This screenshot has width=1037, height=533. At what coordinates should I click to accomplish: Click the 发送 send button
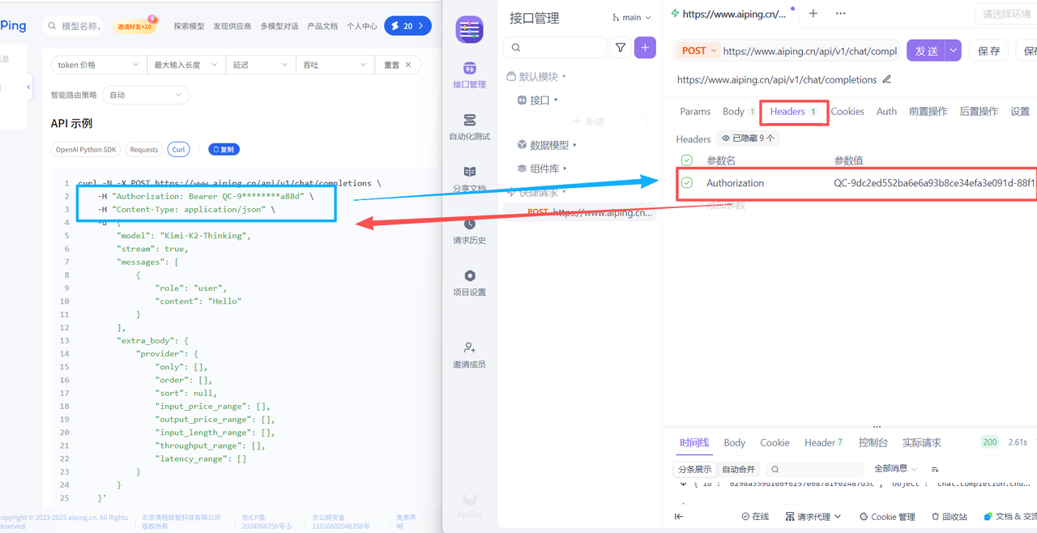click(926, 50)
